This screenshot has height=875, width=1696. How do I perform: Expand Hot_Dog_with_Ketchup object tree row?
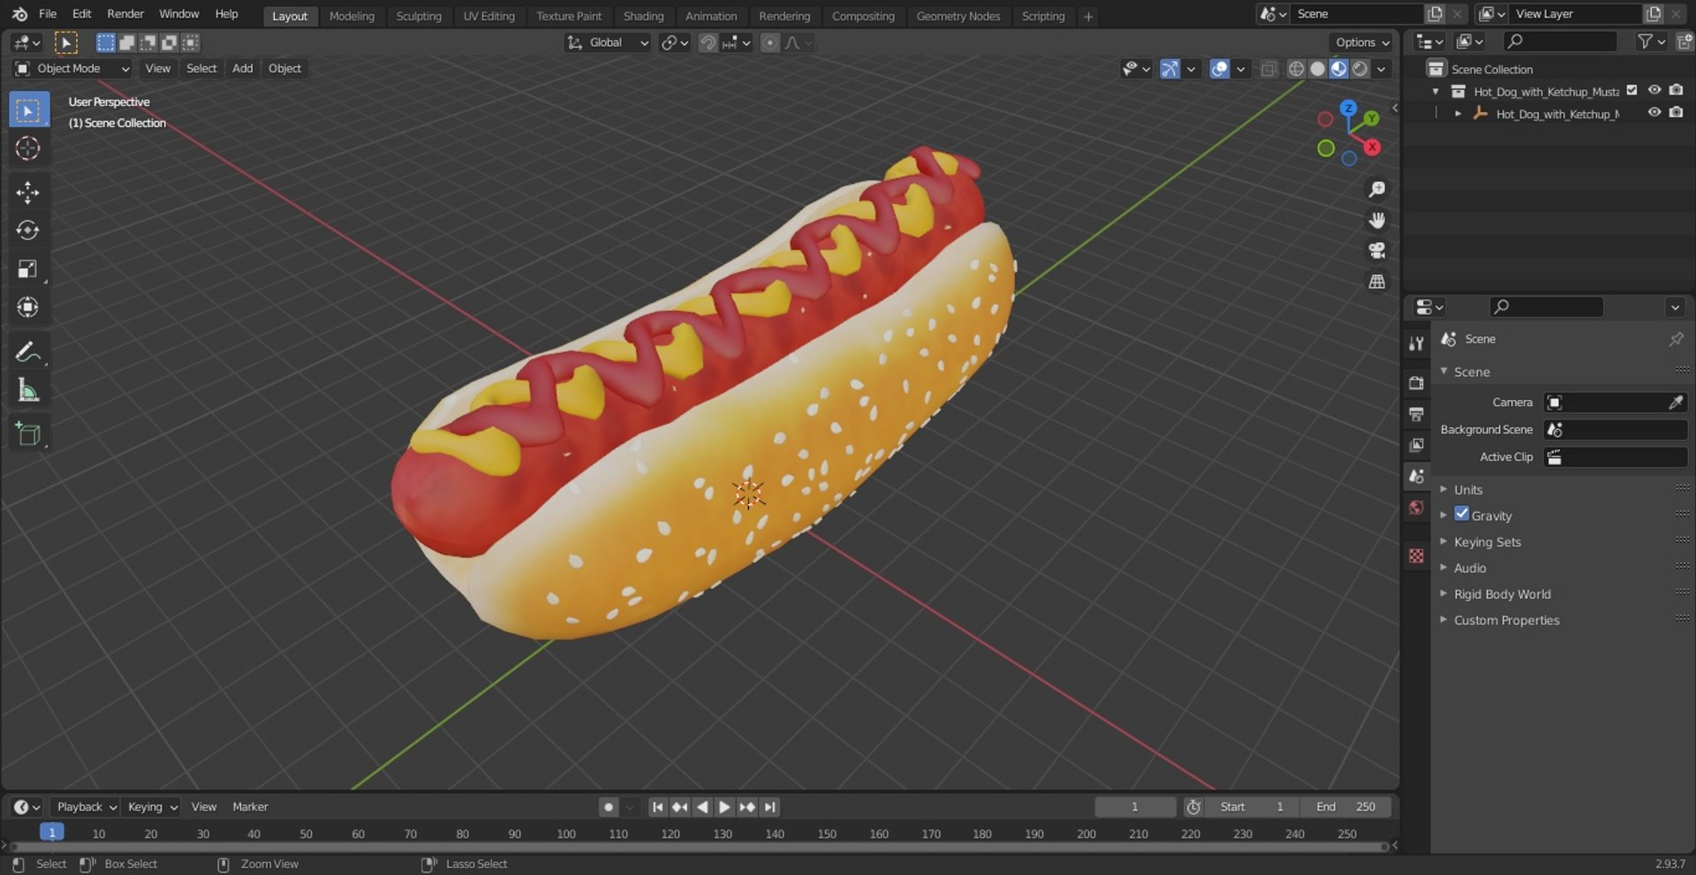click(x=1457, y=114)
